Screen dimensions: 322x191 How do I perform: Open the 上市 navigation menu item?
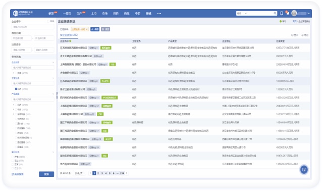[x=94, y=14]
